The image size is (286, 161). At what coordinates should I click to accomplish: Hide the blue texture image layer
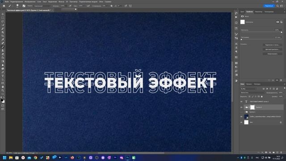click(241, 117)
